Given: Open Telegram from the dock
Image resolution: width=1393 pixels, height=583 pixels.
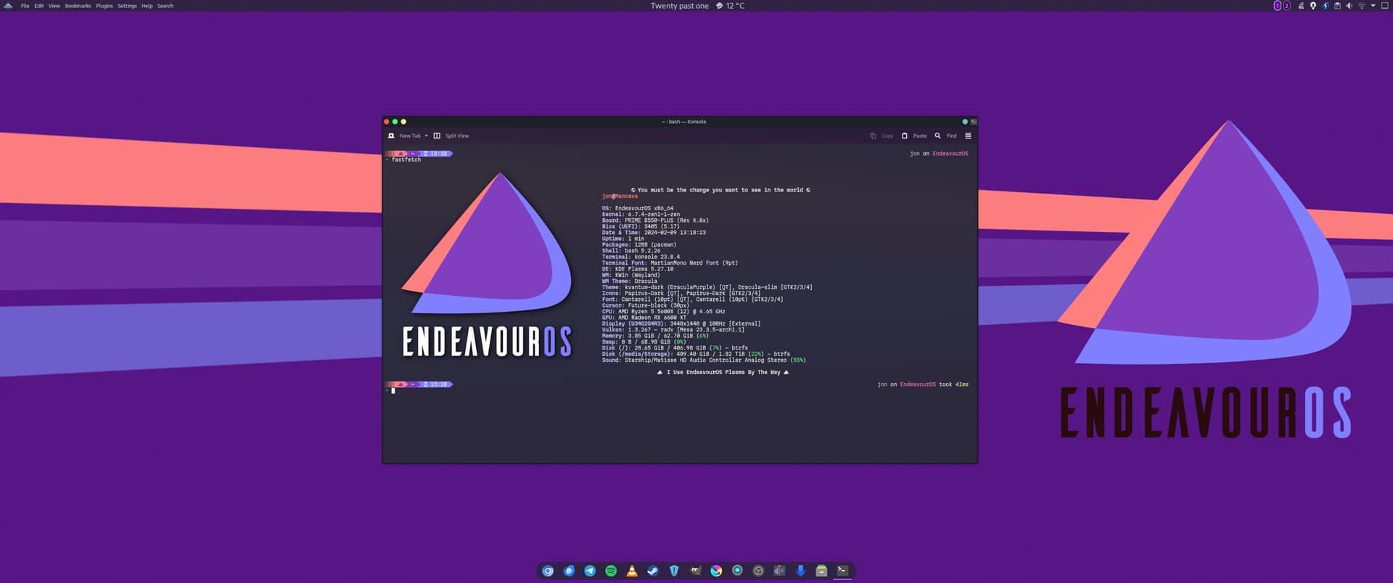Looking at the screenshot, I should (590, 571).
